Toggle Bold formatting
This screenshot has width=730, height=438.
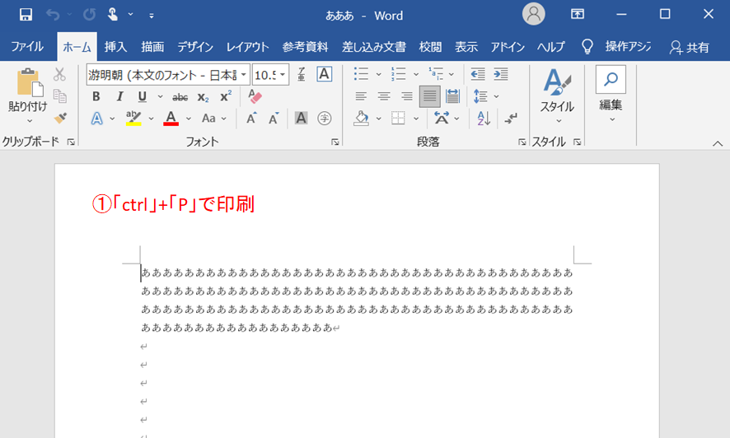[96, 96]
